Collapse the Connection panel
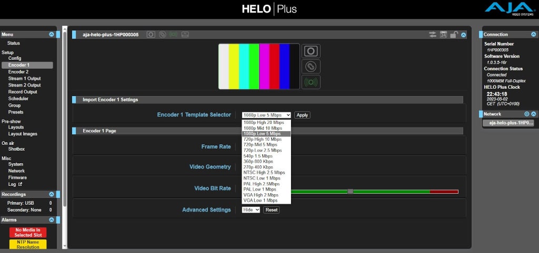This screenshot has width=539, height=253. click(x=533, y=35)
